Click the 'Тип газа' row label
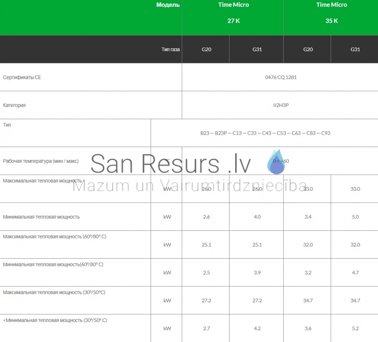The width and height of the screenshot is (378, 342). click(171, 49)
